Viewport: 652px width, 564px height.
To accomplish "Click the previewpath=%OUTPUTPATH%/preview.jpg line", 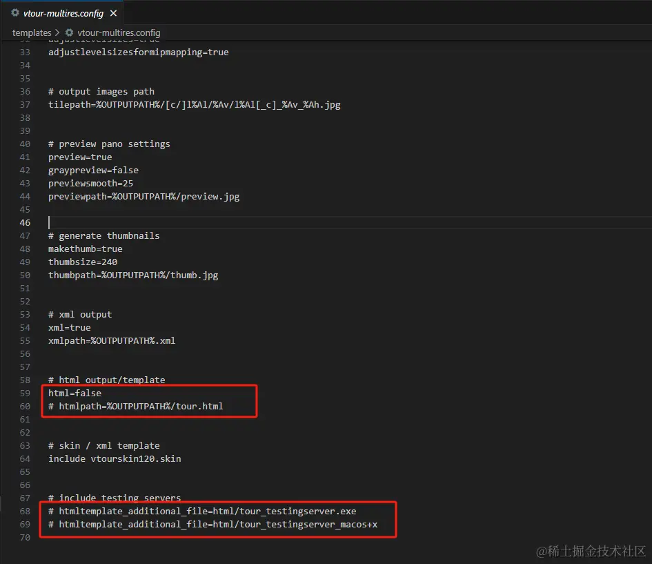I will 144,196.
